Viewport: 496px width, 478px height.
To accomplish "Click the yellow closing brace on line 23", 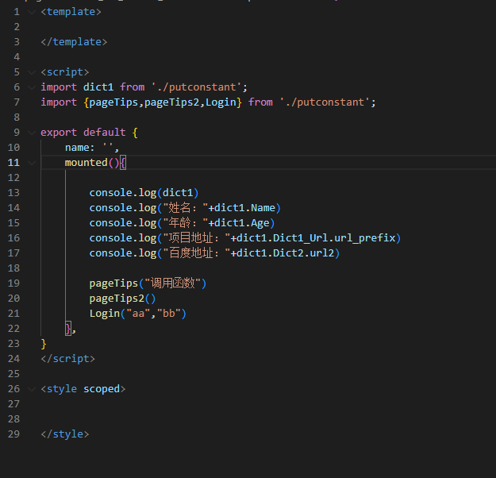I will [44, 344].
